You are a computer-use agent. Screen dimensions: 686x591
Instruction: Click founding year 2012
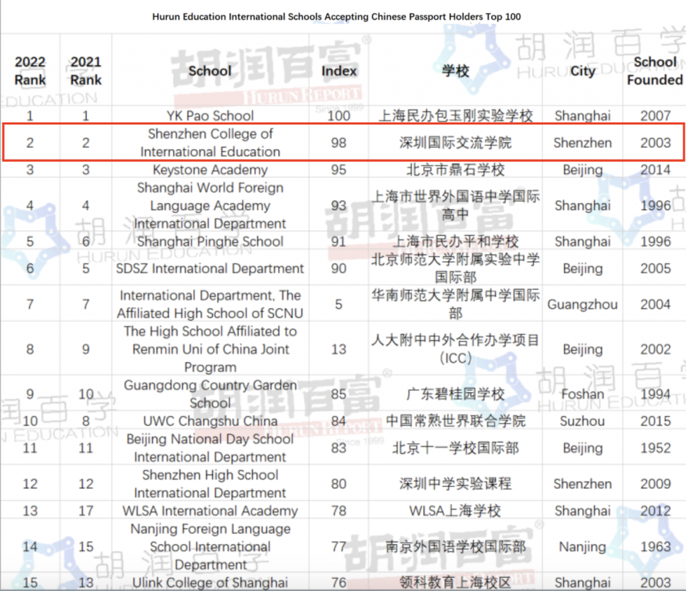point(655,511)
